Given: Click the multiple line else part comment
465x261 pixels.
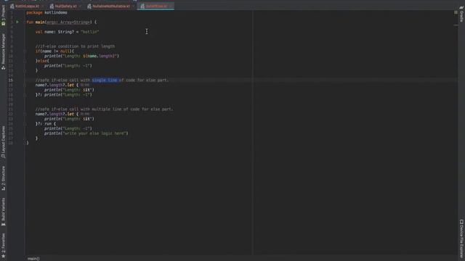Looking at the screenshot, I should tap(105, 109).
